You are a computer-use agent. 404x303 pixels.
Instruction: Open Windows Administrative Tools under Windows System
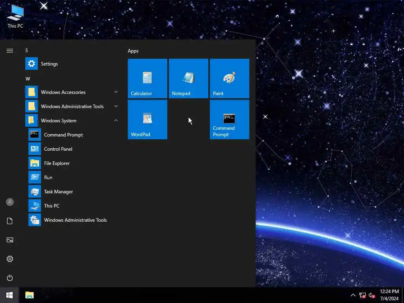(74, 220)
